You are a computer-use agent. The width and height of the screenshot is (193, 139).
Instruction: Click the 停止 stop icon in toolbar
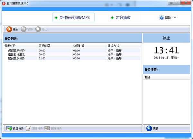click(38, 29)
